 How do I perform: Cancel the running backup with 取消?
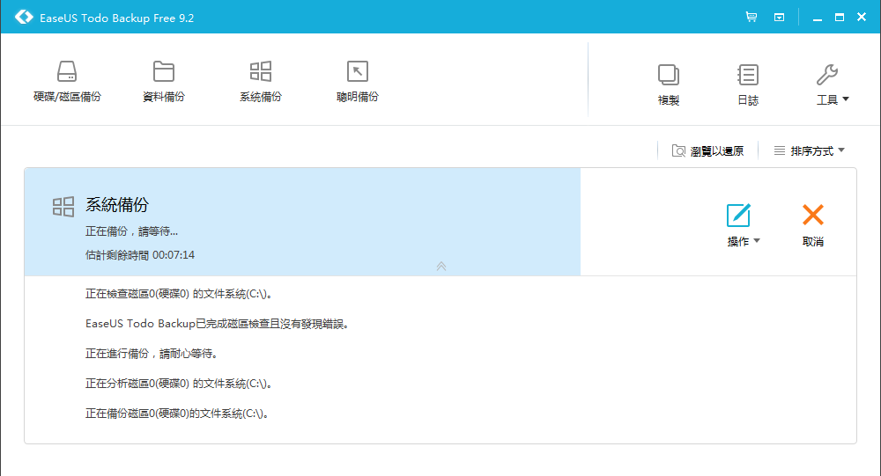813,225
